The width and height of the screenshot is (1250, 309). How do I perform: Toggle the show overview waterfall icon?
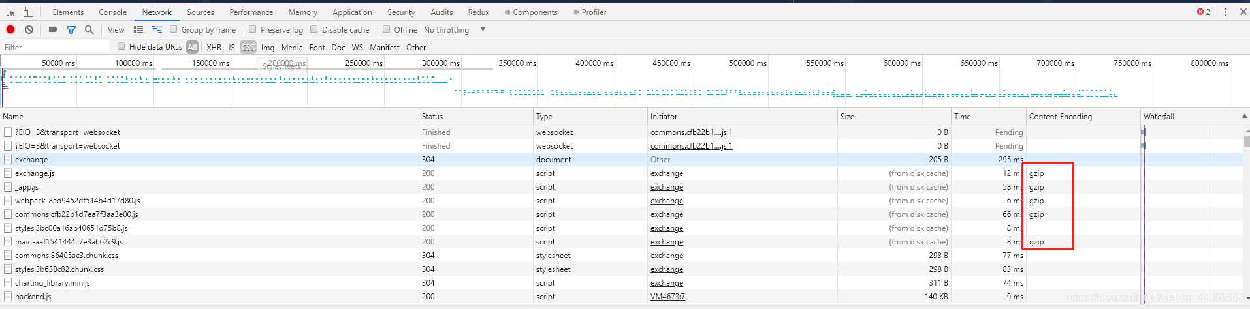coord(157,29)
